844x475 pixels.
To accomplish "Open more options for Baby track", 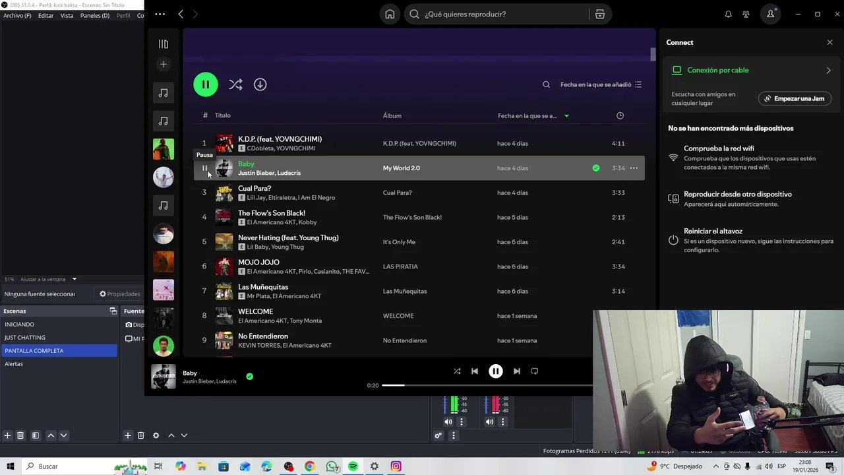I will [634, 168].
